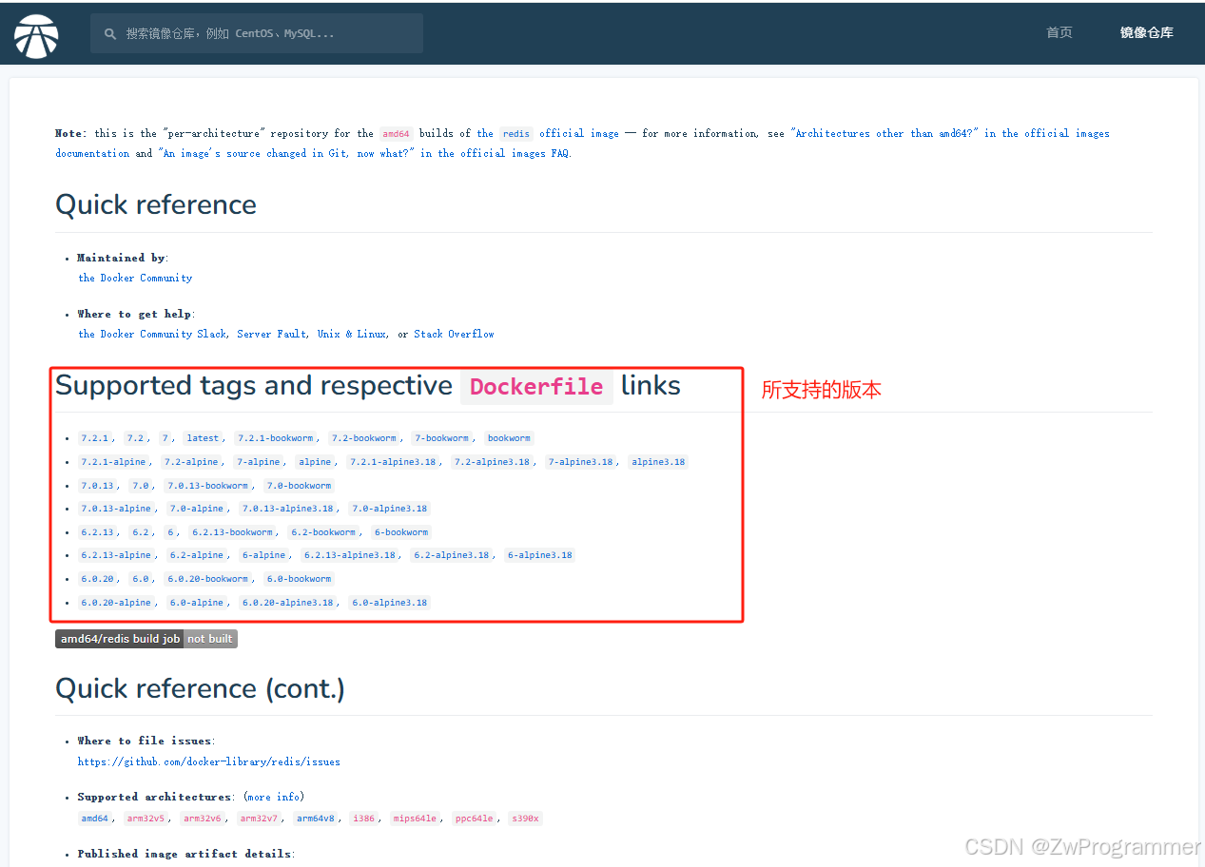
Task: Select the 6.2.13 tag link
Action: pos(97,532)
